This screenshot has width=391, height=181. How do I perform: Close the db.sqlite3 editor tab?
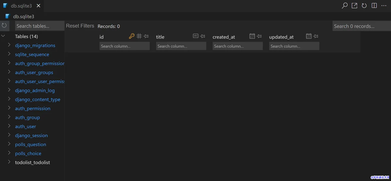click(38, 6)
